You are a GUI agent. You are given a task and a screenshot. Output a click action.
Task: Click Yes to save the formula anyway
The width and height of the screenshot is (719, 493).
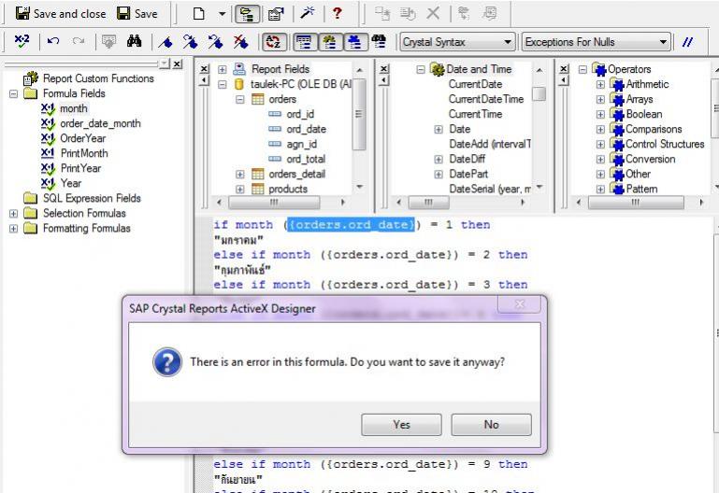point(401,425)
